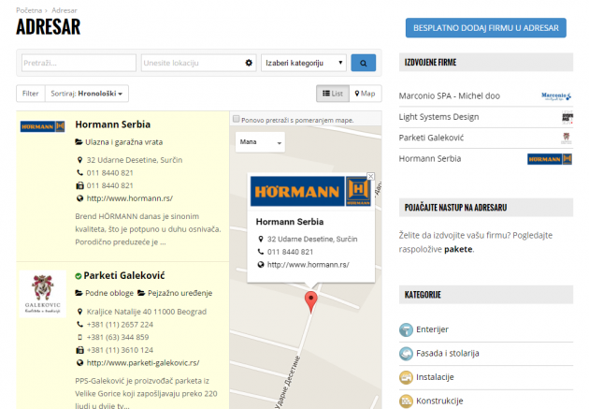Click 'Besplatno dodaj firmu u adresar' button
Image resolution: width=589 pixels, height=409 pixels.
(x=485, y=28)
